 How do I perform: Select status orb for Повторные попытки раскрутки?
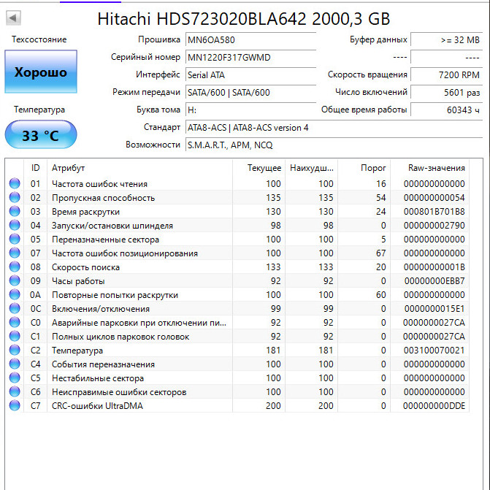pos(15,294)
